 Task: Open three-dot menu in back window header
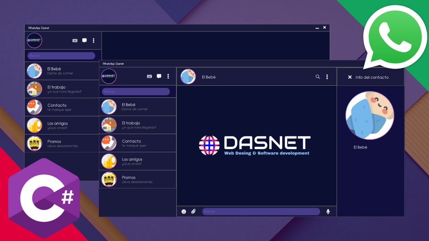coord(94,41)
